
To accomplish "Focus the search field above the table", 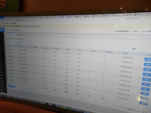I will [x=144, y=49].
